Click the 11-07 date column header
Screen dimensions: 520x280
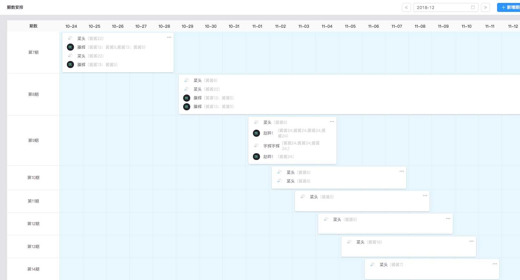point(397,26)
